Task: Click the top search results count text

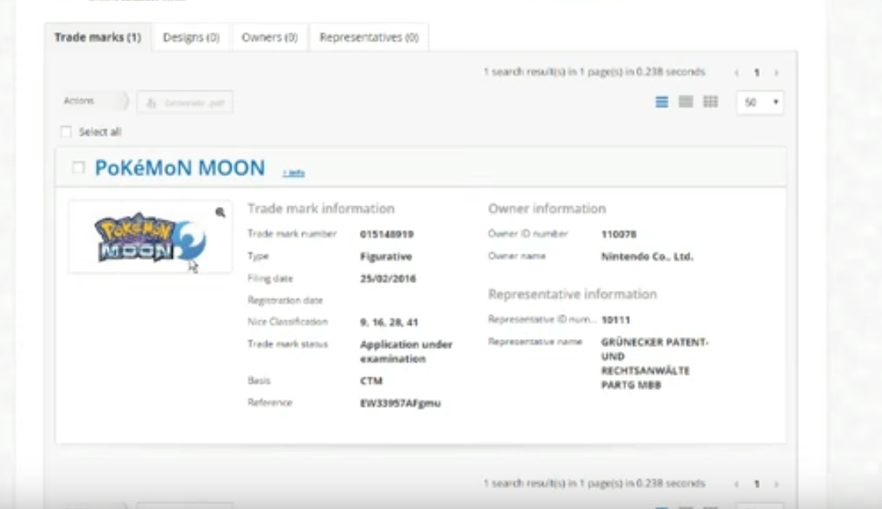Action: tap(594, 71)
